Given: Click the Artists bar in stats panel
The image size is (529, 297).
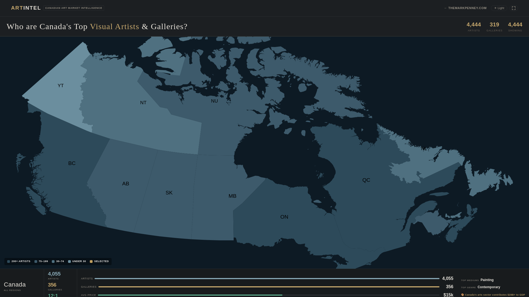Looking at the screenshot, I should [267, 279].
